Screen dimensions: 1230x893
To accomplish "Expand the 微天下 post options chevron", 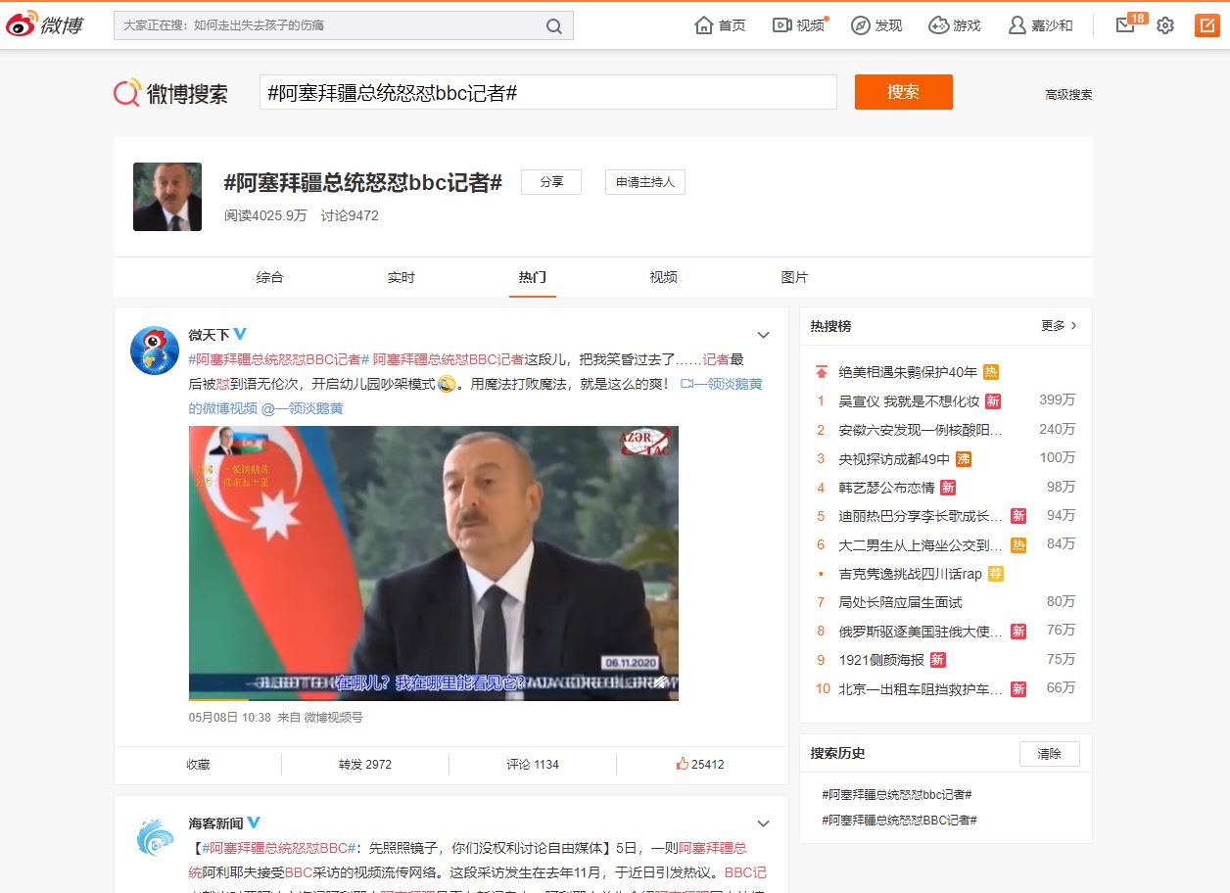I will tap(763, 335).
